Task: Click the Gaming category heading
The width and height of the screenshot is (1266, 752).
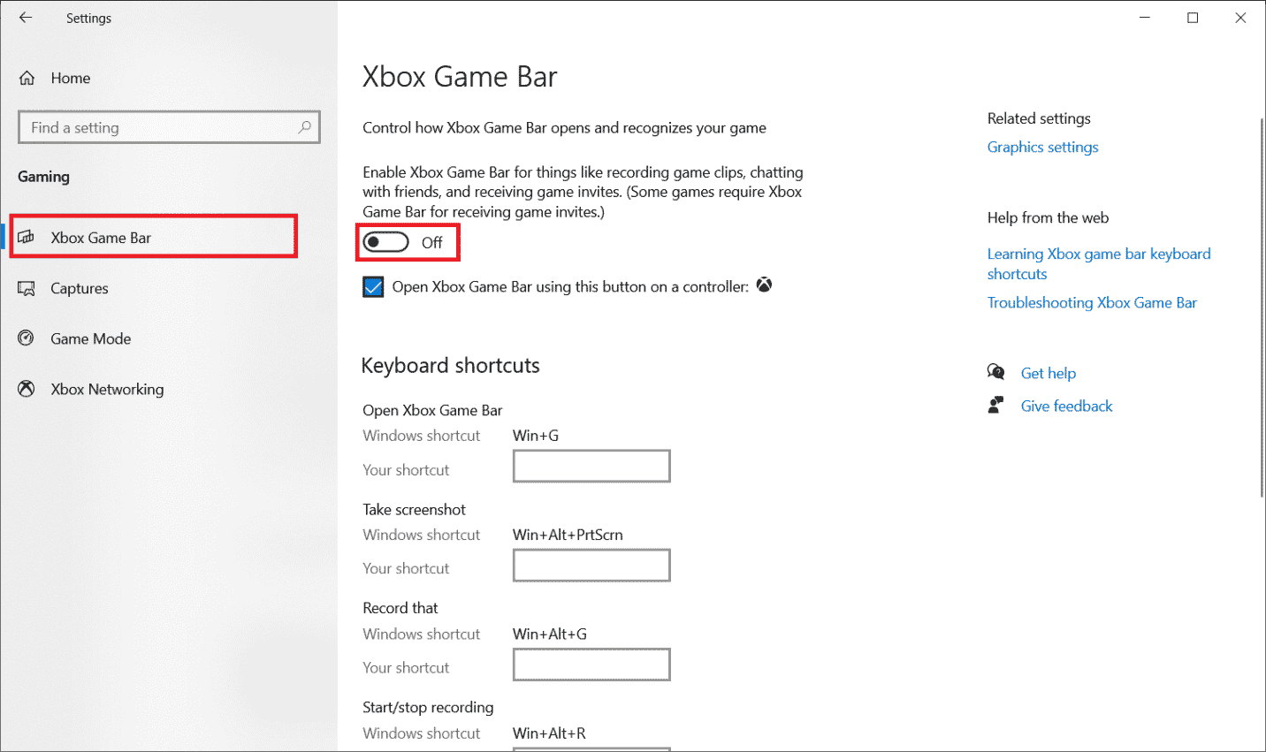Action: (x=43, y=177)
